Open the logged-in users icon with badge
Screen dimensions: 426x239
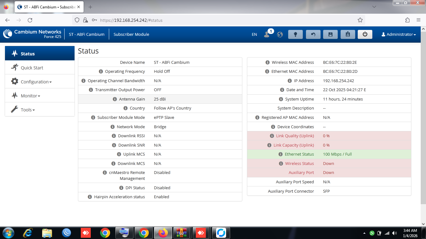click(x=267, y=34)
